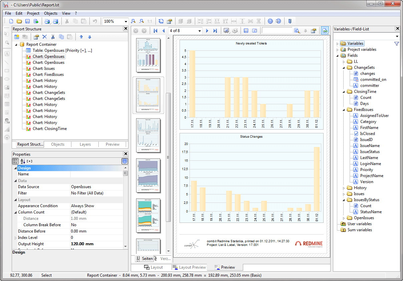The image size is (403, 281).
Task: Expand the Issues folder in the field list
Action: pyautogui.click(x=344, y=193)
